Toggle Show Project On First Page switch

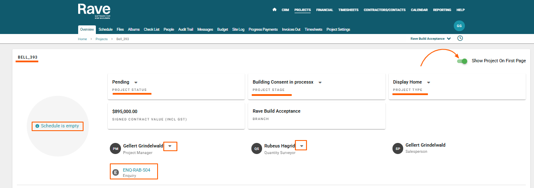click(462, 61)
